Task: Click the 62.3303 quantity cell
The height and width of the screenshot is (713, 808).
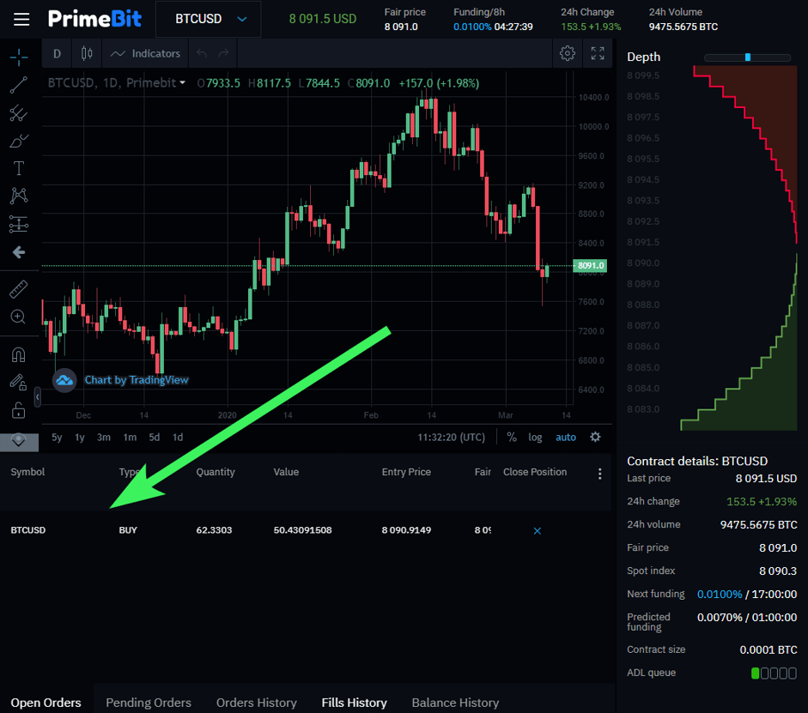Action: pyautogui.click(x=214, y=530)
